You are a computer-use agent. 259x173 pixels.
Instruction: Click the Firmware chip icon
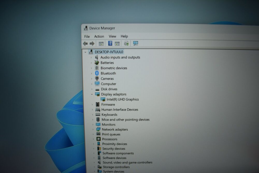[98, 104]
